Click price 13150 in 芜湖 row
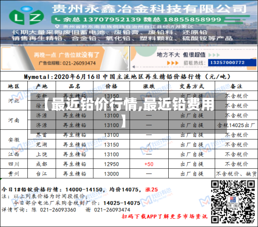The width and height of the screenshot is (258, 227). click(111, 145)
